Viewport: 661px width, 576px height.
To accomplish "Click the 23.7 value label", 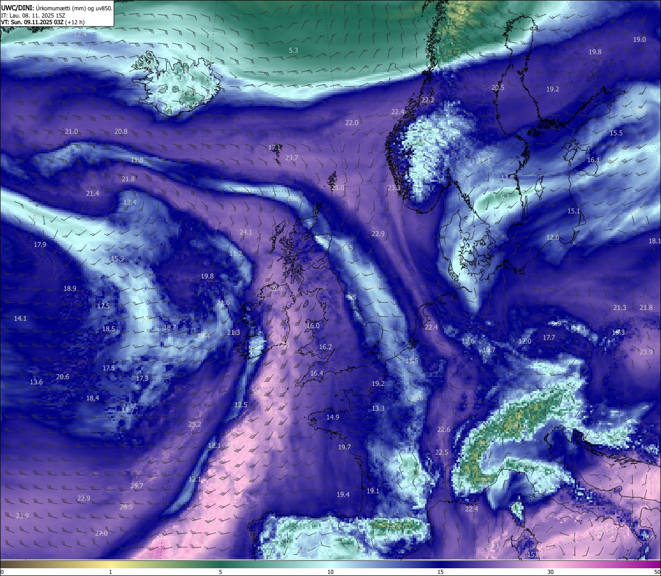I will pos(292,158).
